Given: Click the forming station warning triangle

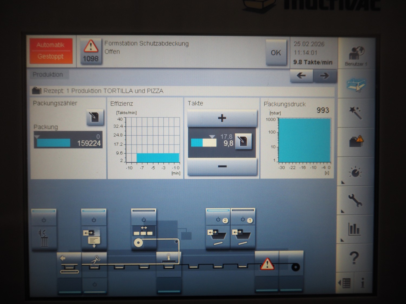Looking at the screenshot, I should (267, 264).
